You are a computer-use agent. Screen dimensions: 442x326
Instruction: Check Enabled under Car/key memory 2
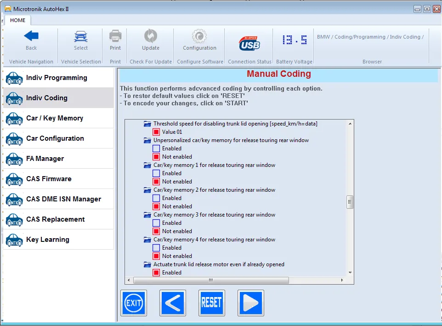click(156, 198)
